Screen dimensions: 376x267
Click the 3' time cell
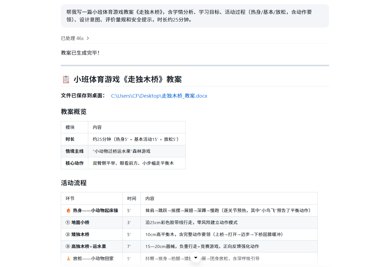(x=132, y=222)
